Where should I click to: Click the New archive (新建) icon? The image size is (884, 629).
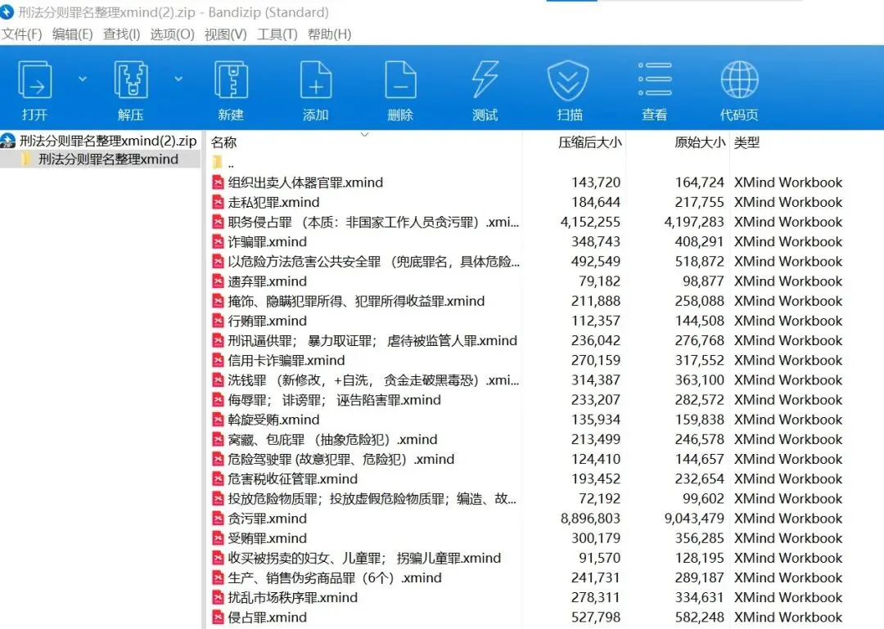coord(231,80)
